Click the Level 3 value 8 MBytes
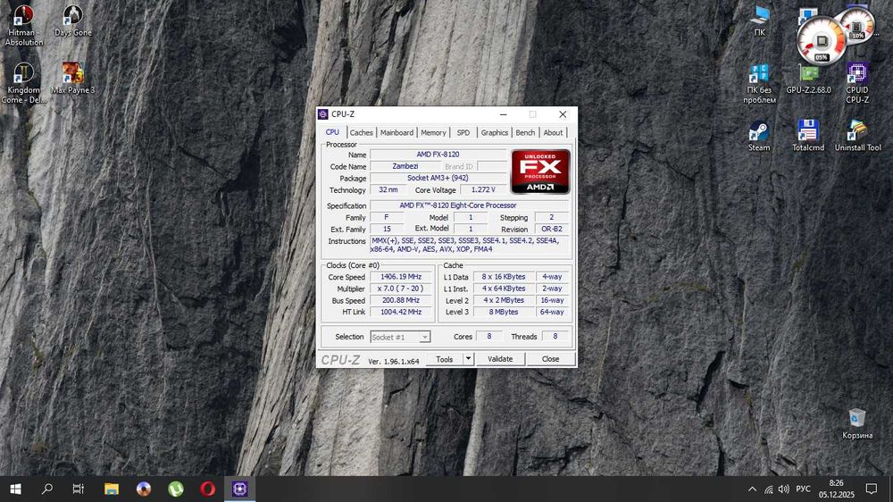 point(504,313)
